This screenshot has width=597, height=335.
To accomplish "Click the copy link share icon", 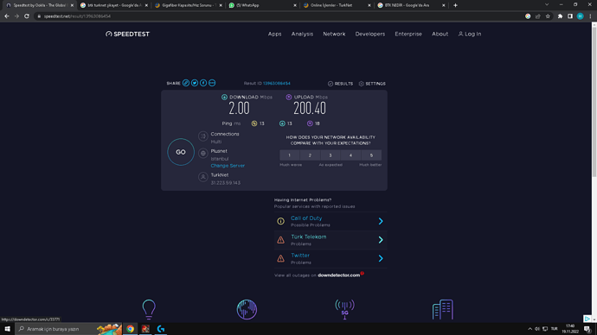I will [186, 83].
